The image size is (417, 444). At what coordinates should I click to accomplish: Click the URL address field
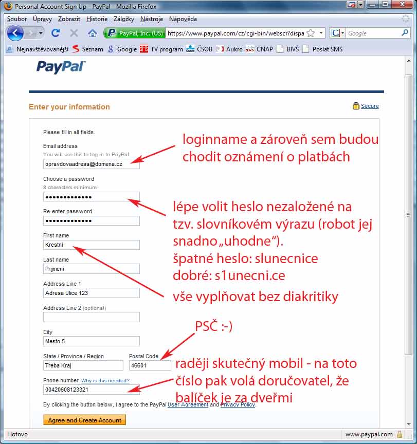tap(235, 33)
